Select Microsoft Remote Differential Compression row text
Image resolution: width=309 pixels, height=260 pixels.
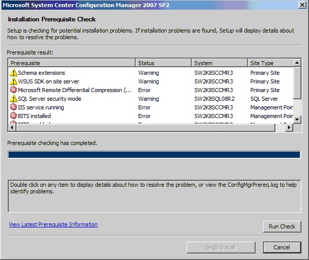pos(74,90)
